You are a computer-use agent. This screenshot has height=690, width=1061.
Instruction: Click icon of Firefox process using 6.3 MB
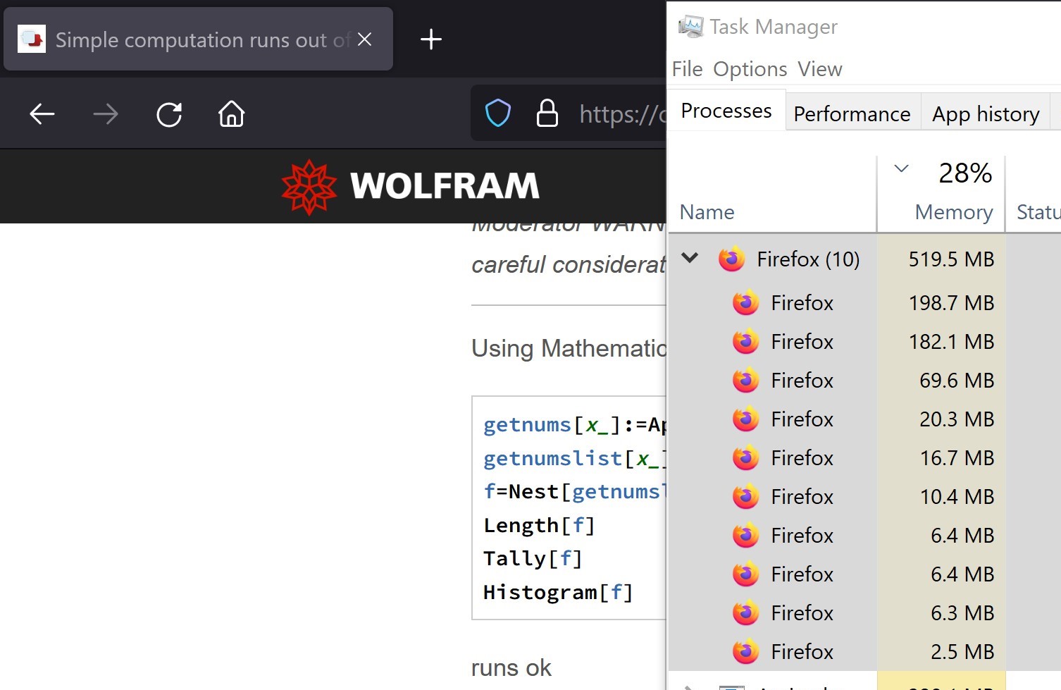[746, 613]
